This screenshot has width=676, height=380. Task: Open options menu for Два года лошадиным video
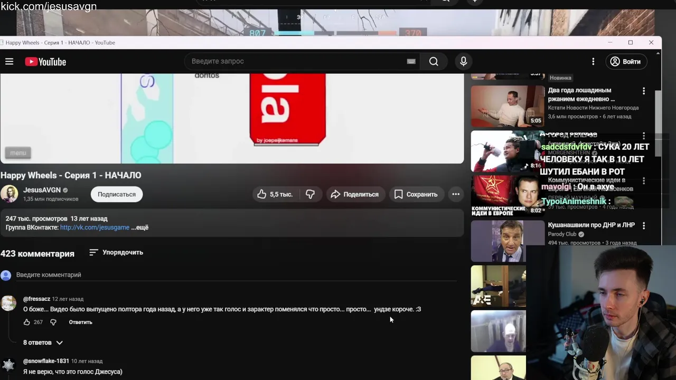[x=644, y=91]
